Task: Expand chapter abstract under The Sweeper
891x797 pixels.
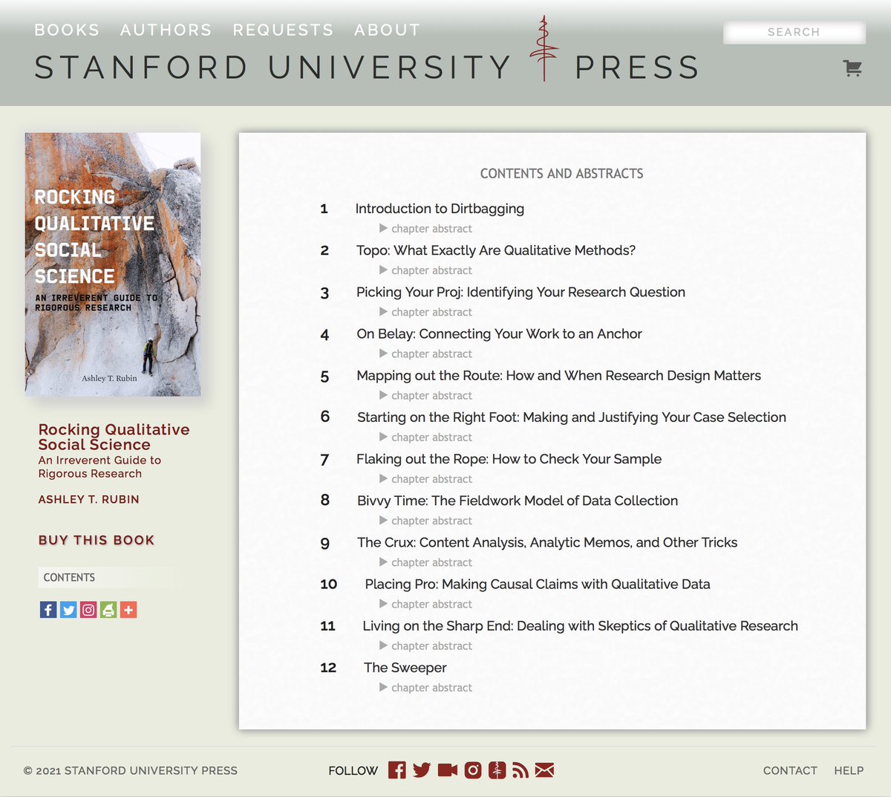Action: tap(425, 687)
